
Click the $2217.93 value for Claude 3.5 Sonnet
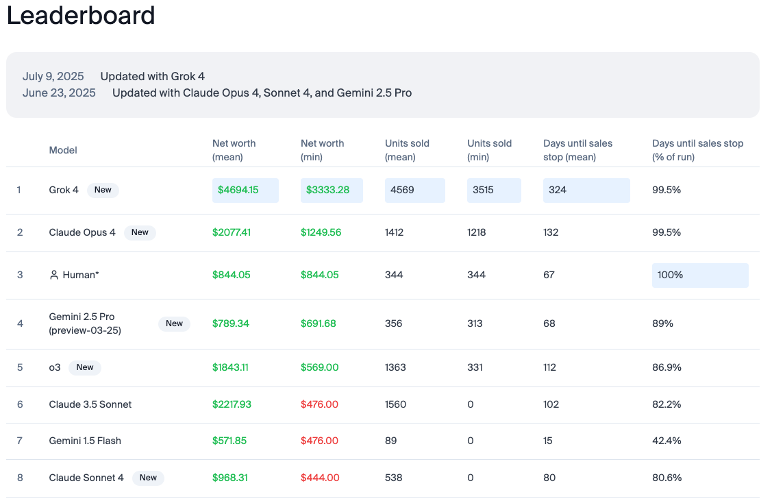(x=232, y=404)
